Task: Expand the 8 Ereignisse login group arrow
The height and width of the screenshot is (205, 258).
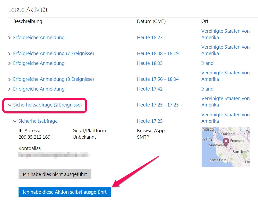Action: (x=10, y=79)
